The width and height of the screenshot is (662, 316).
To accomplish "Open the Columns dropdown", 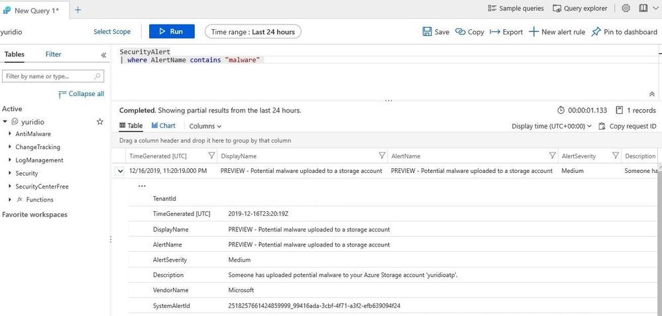I will click(205, 126).
